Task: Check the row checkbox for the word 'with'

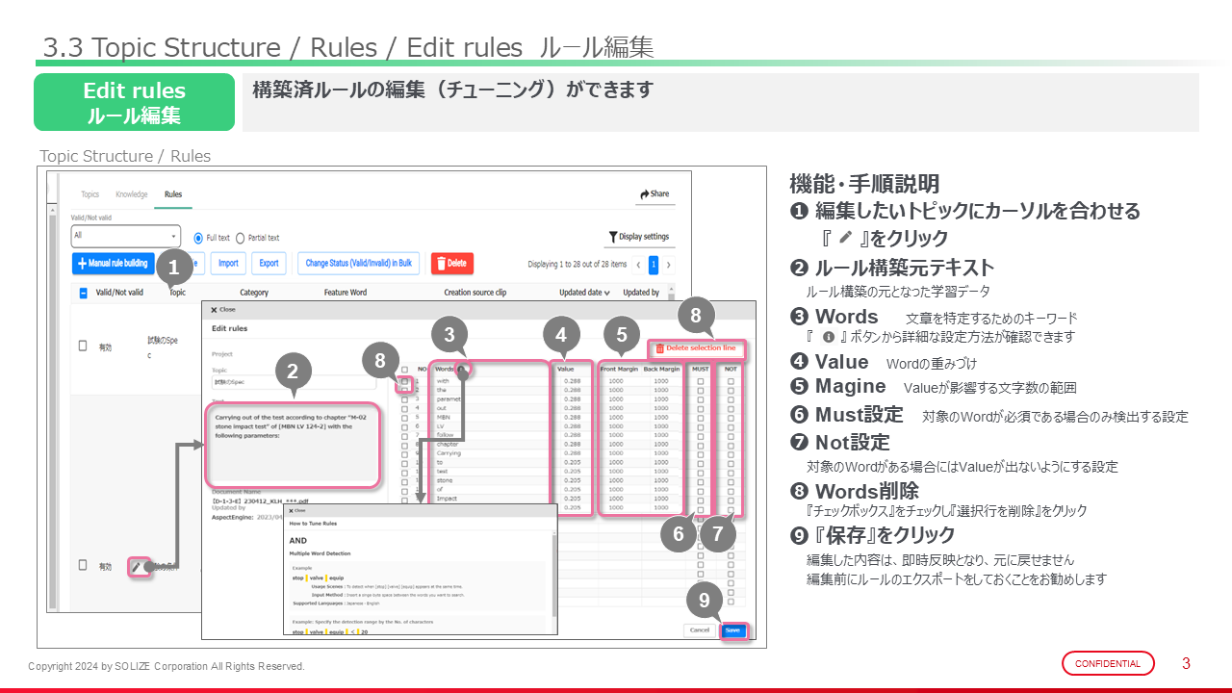Action: click(405, 381)
